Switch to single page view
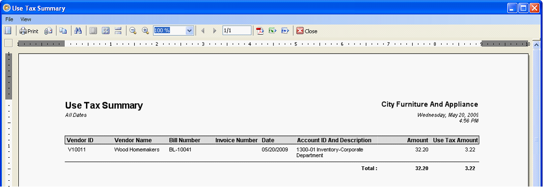Screen dimensions: 543x187 (93, 31)
